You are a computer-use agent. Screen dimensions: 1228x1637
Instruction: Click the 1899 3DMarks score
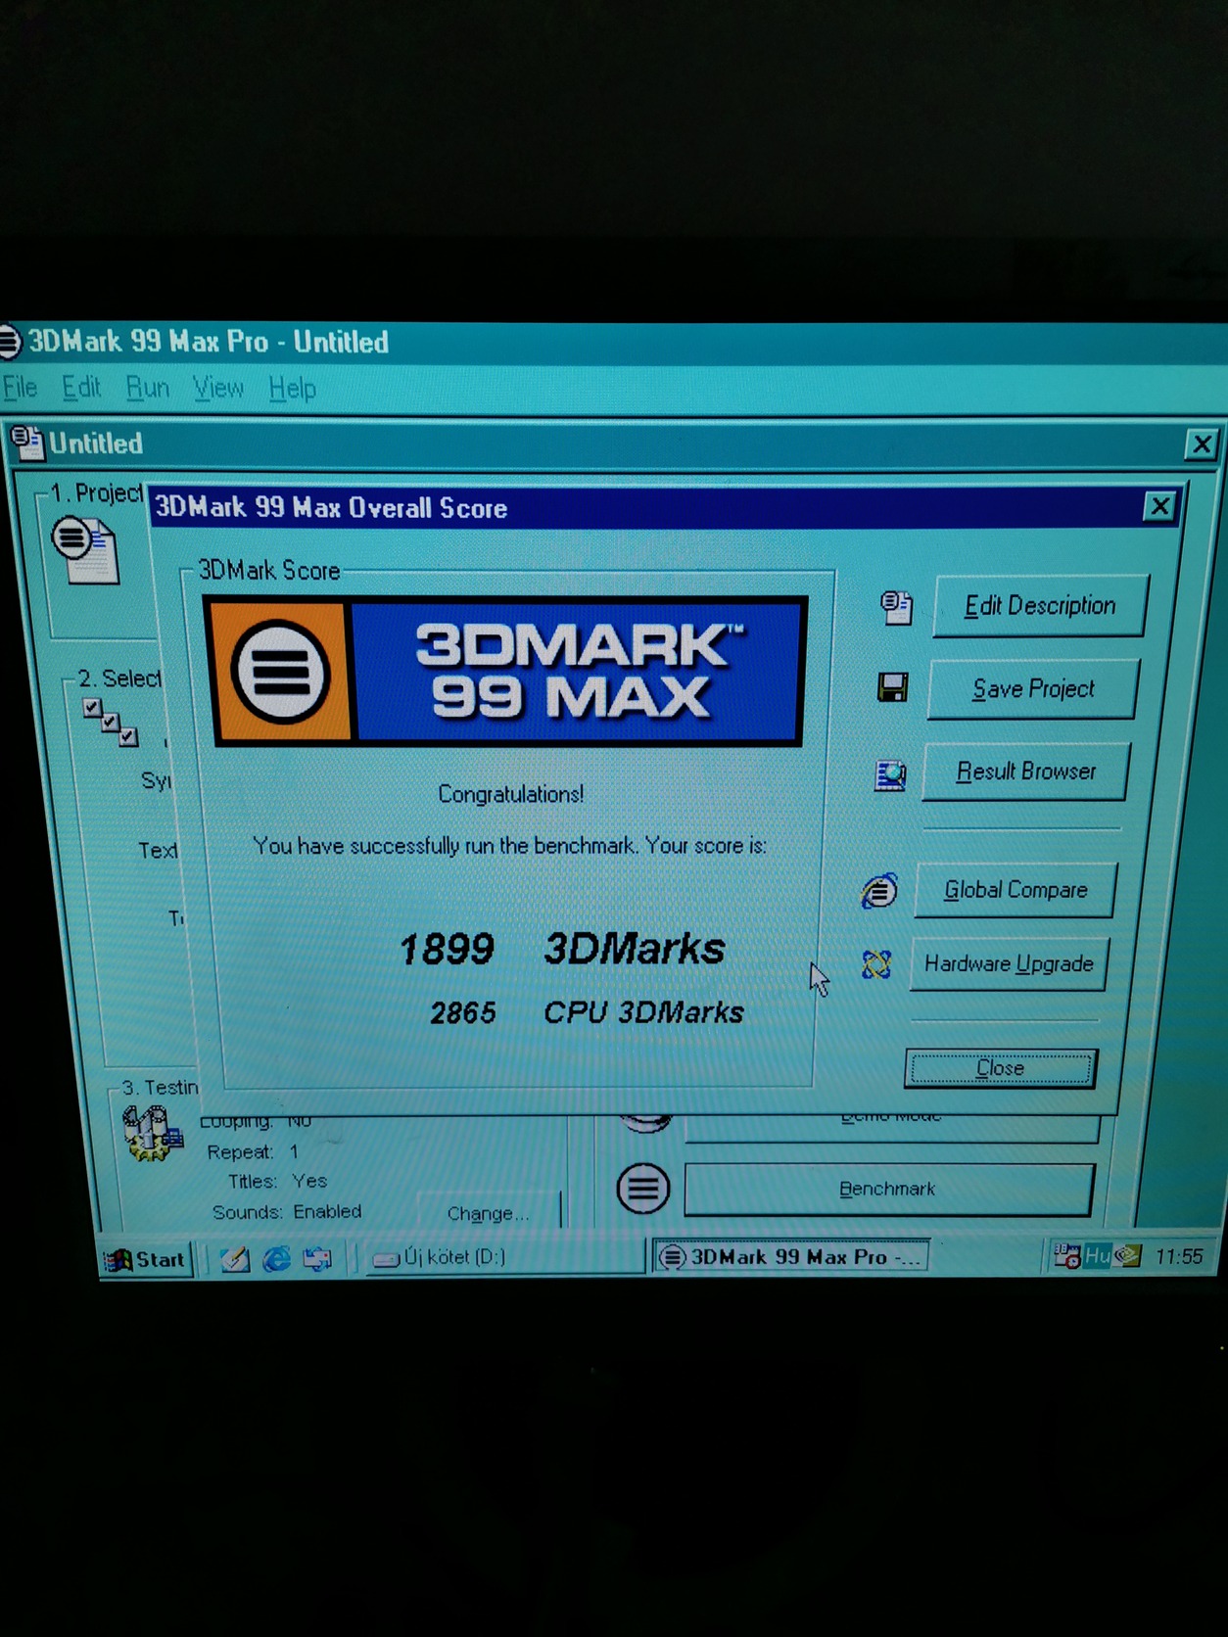point(562,949)
